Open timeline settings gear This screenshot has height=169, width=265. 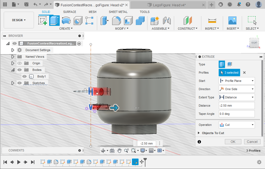(x=259, y=162)
